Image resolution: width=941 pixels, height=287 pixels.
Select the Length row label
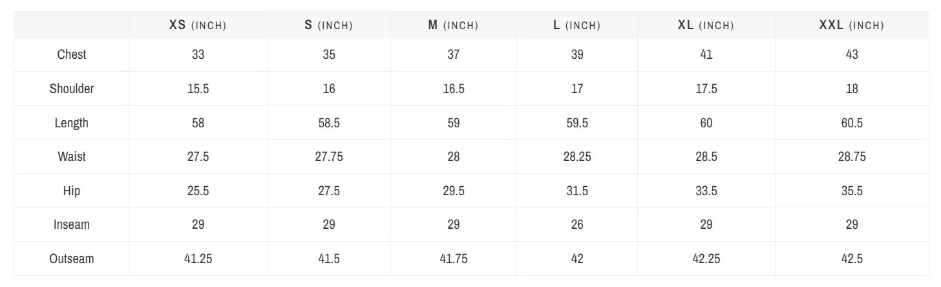coord(72,123)
